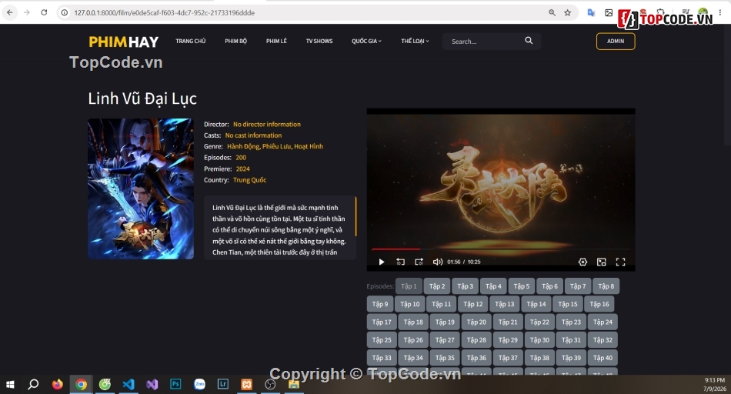The width and height of the screenshot is (731, 394).
Task: Open video player settings gear
Action: click(x=582, y=262)
